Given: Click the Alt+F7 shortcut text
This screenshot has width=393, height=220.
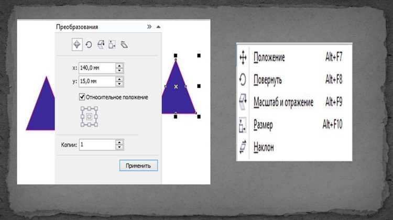Looking at the screenshot, I should (x=334, y=57).
